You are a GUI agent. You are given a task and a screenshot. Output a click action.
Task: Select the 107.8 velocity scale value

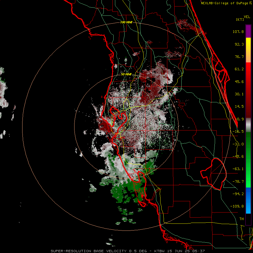(x=238, y=31)
